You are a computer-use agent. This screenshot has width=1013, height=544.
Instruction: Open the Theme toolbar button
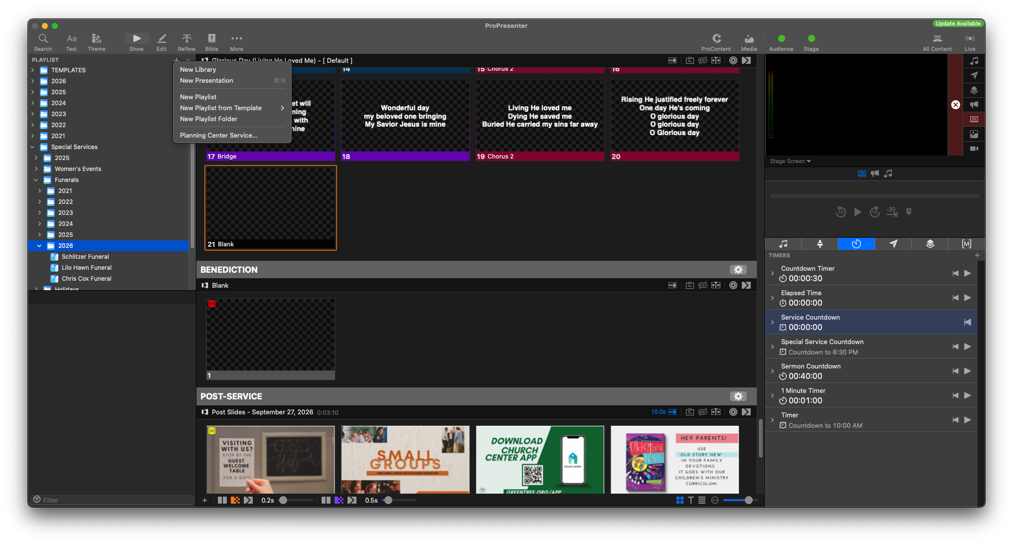click(x=96, y=42)
